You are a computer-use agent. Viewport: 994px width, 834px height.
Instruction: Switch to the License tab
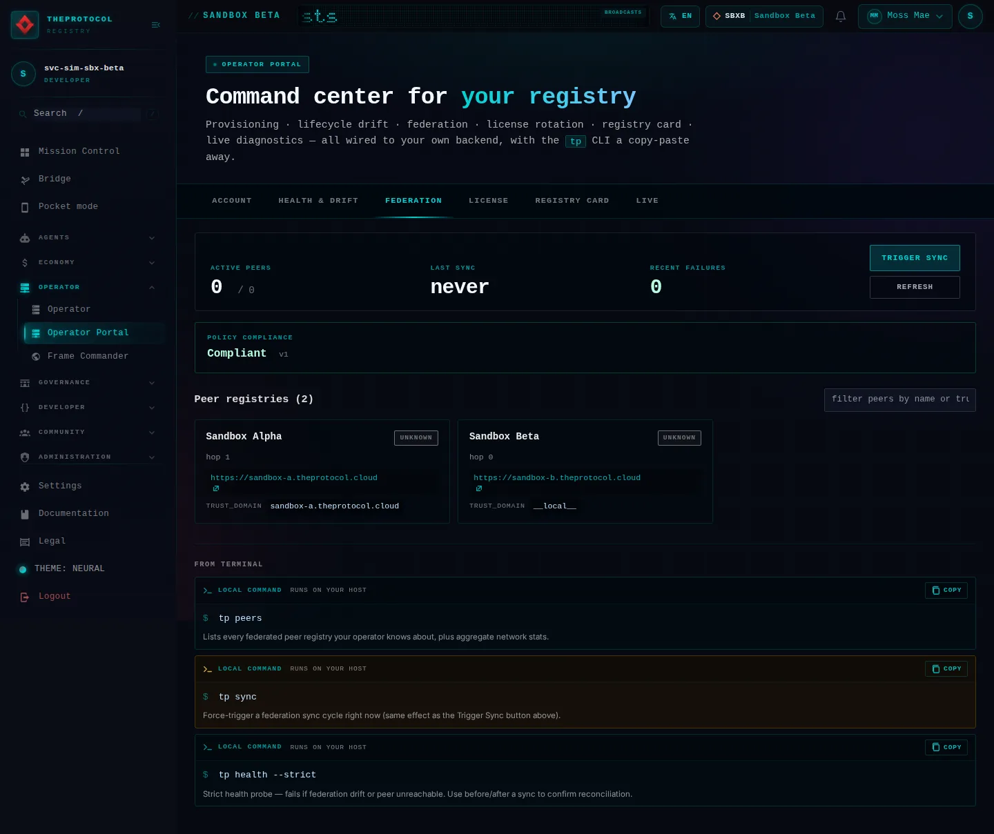point(489,201)
